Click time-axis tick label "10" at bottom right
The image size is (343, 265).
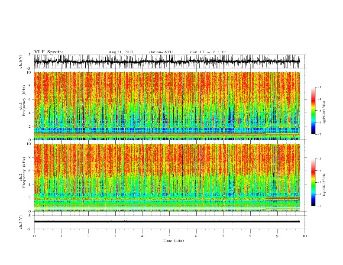tap(304, 236)
